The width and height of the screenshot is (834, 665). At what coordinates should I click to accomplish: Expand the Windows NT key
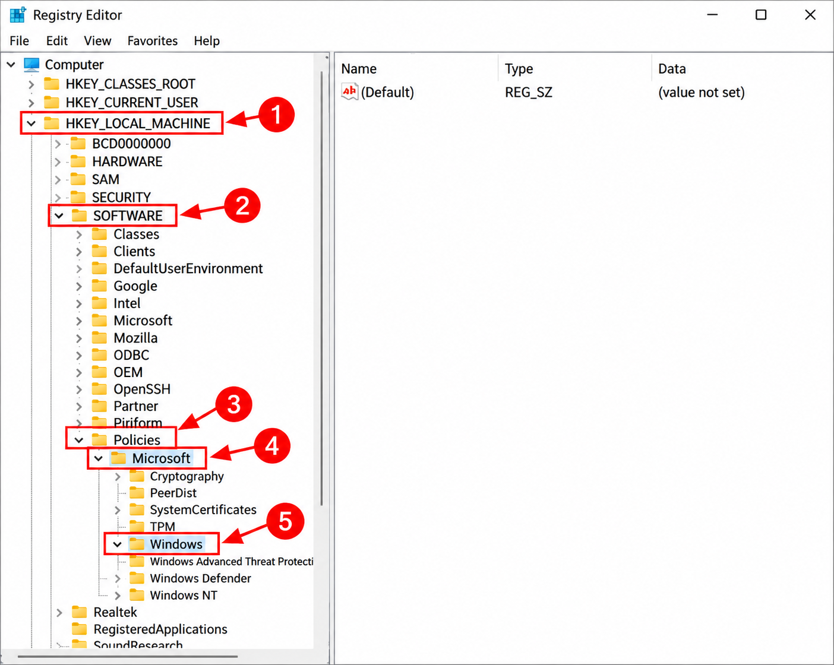pyautogui.click(x=118, y=596)
